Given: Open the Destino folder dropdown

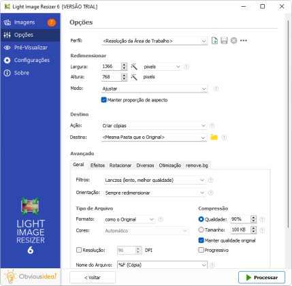Looking at the screenshot, I should point(154,137).
